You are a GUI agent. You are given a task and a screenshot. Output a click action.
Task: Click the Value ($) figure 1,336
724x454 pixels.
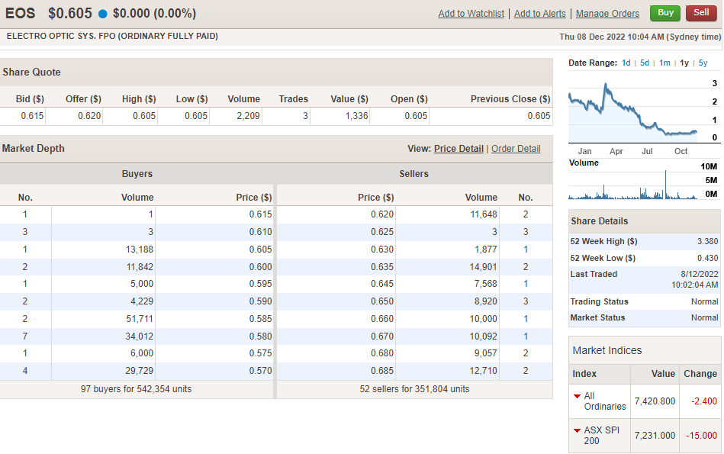pos(356,116)
